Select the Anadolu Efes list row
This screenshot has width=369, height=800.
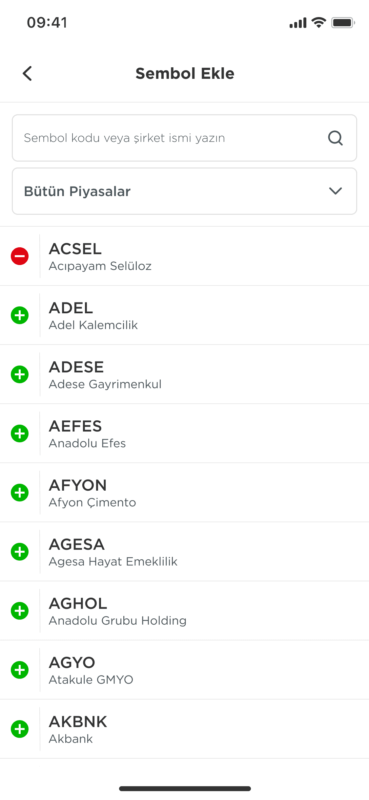184,433
